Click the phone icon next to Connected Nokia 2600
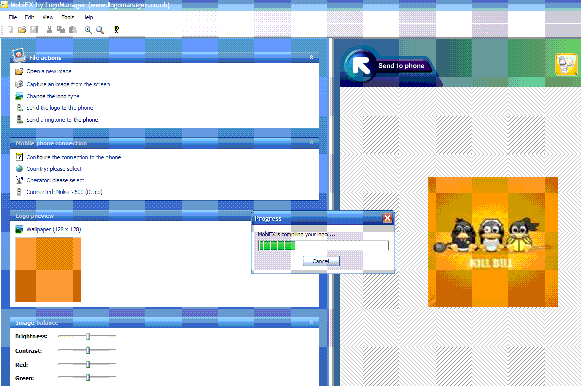 click(19, 191)
